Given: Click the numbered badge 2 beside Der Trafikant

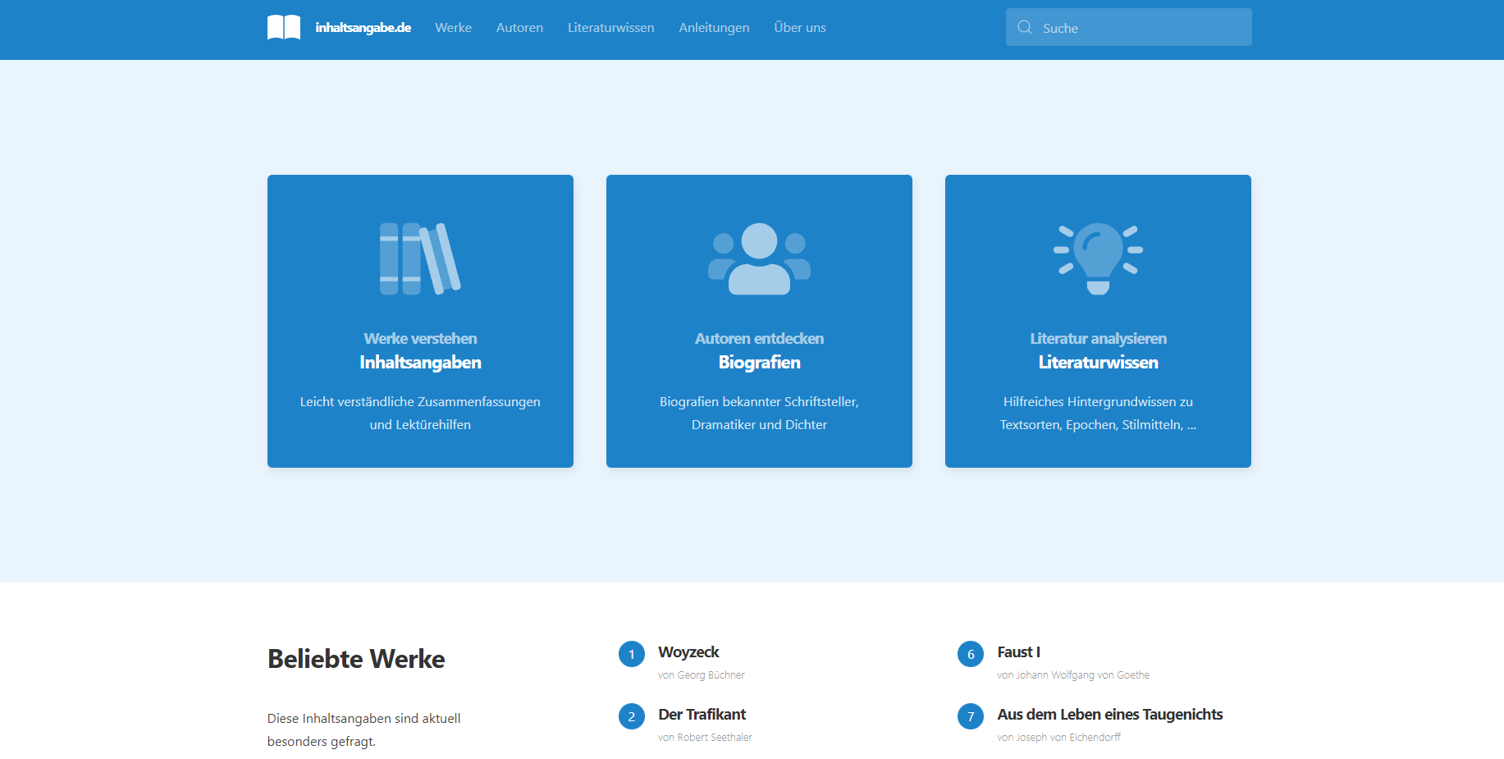Looking at the screenshot, I should click(631, 717).
